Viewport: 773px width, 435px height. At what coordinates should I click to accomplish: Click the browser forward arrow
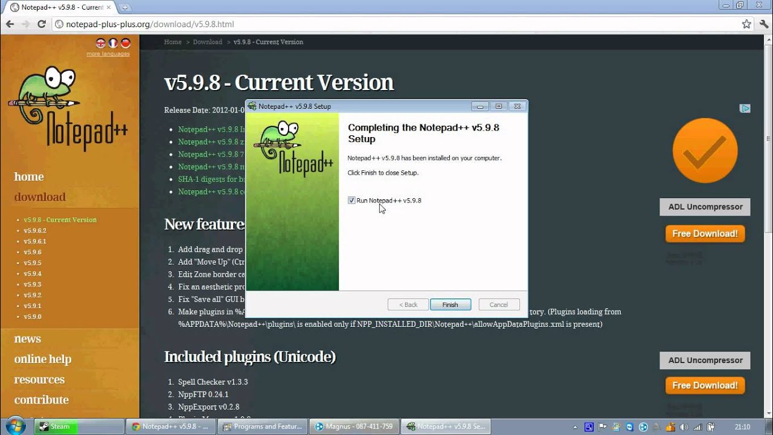point(26,24)
